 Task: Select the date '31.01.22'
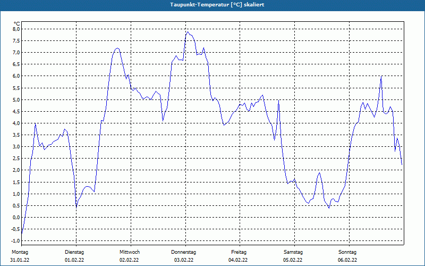click(x=20, y=260)
